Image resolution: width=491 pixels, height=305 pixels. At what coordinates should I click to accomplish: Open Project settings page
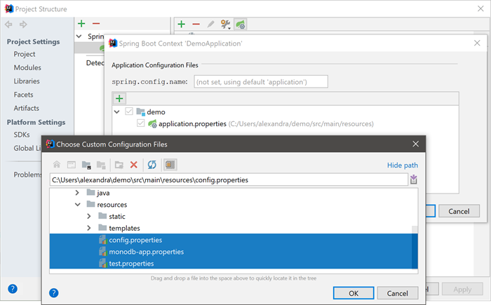[25, 54]
